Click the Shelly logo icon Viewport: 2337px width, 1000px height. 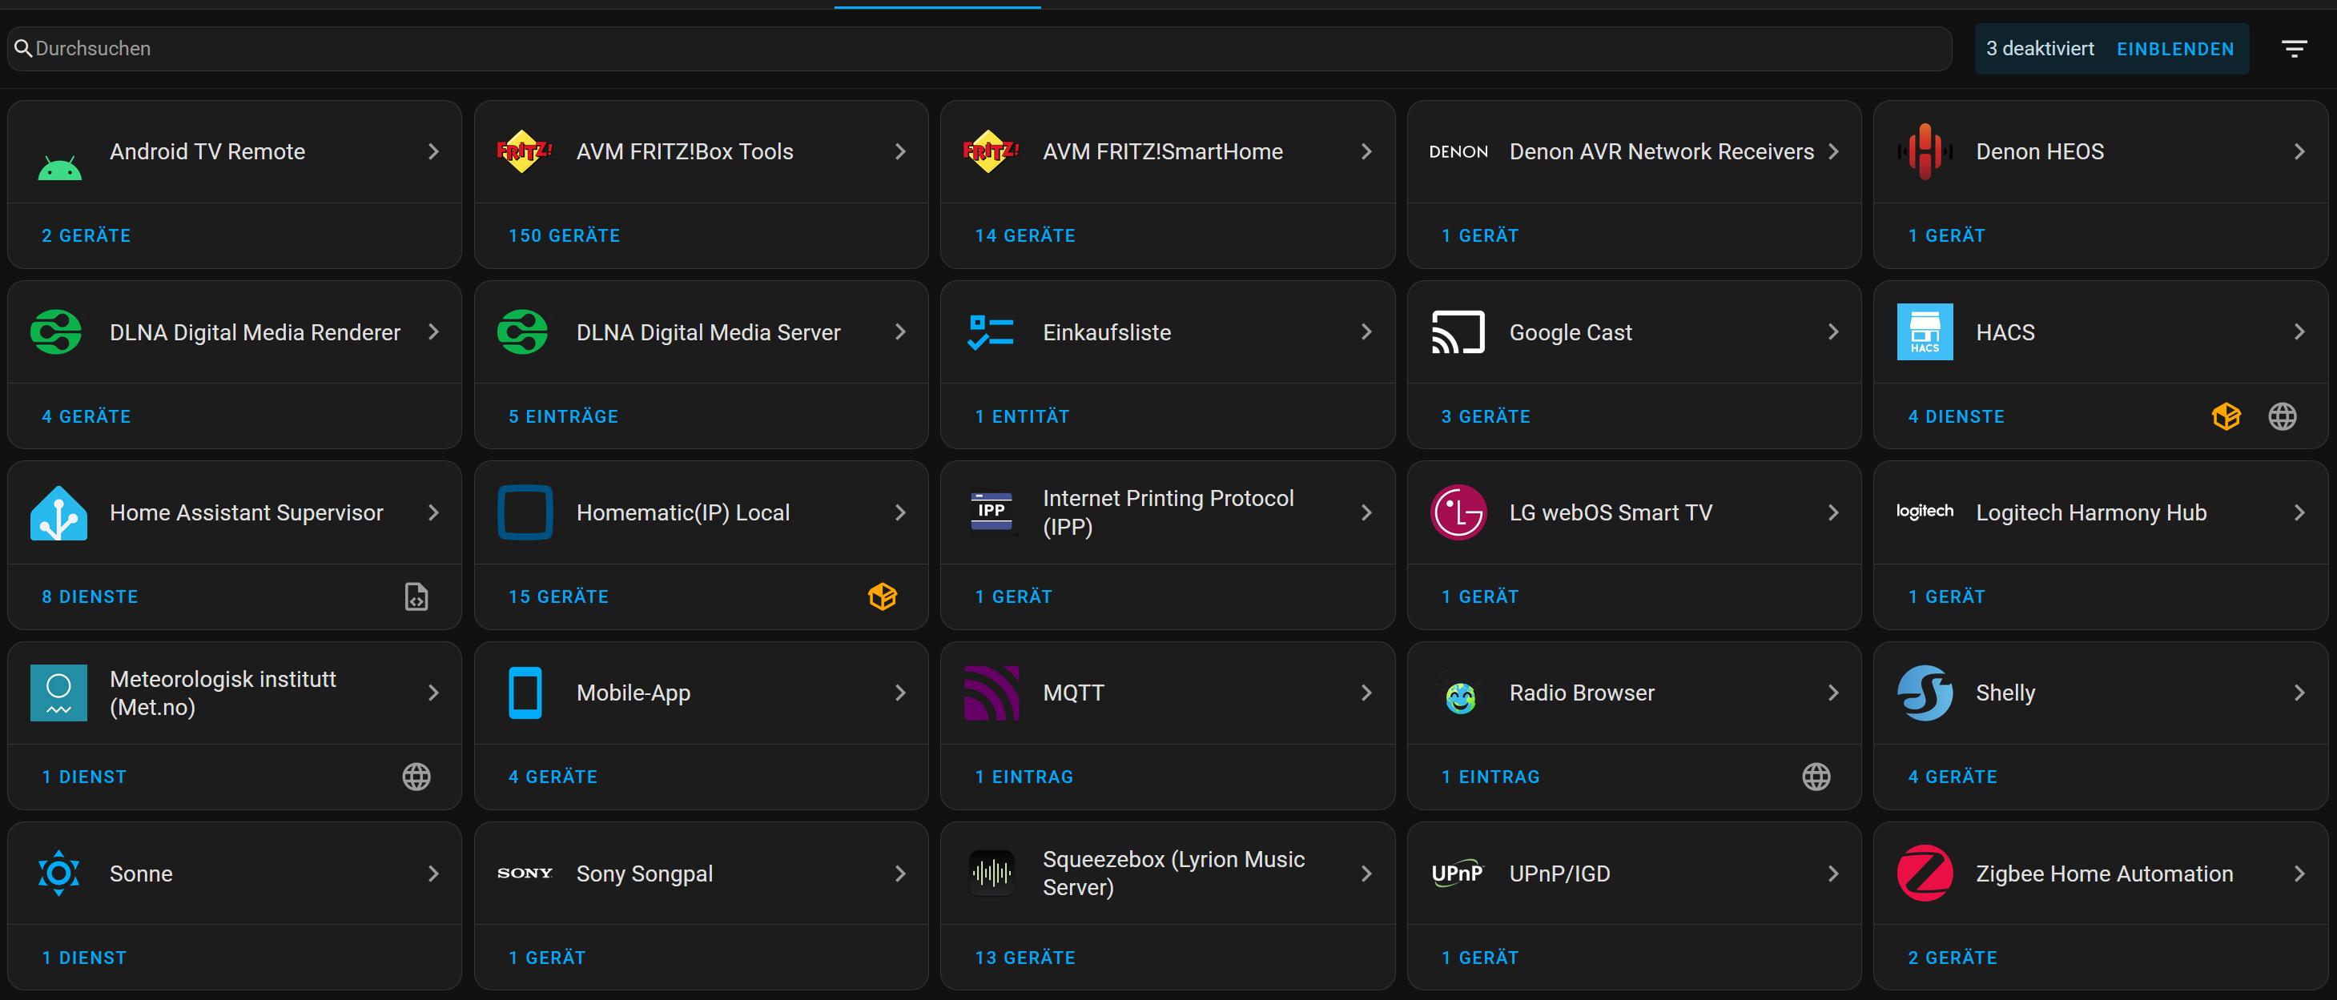click(1925, 693)
